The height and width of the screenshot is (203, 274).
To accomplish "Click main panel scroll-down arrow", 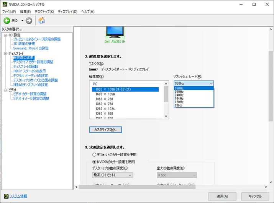I will click(x=271, y=182).
